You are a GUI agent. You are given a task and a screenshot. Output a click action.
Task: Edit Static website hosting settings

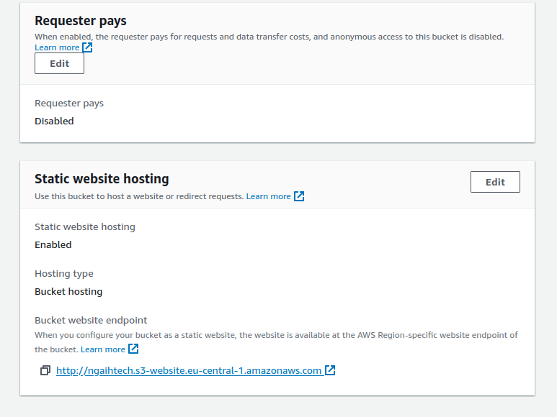[x=495, y=182]
